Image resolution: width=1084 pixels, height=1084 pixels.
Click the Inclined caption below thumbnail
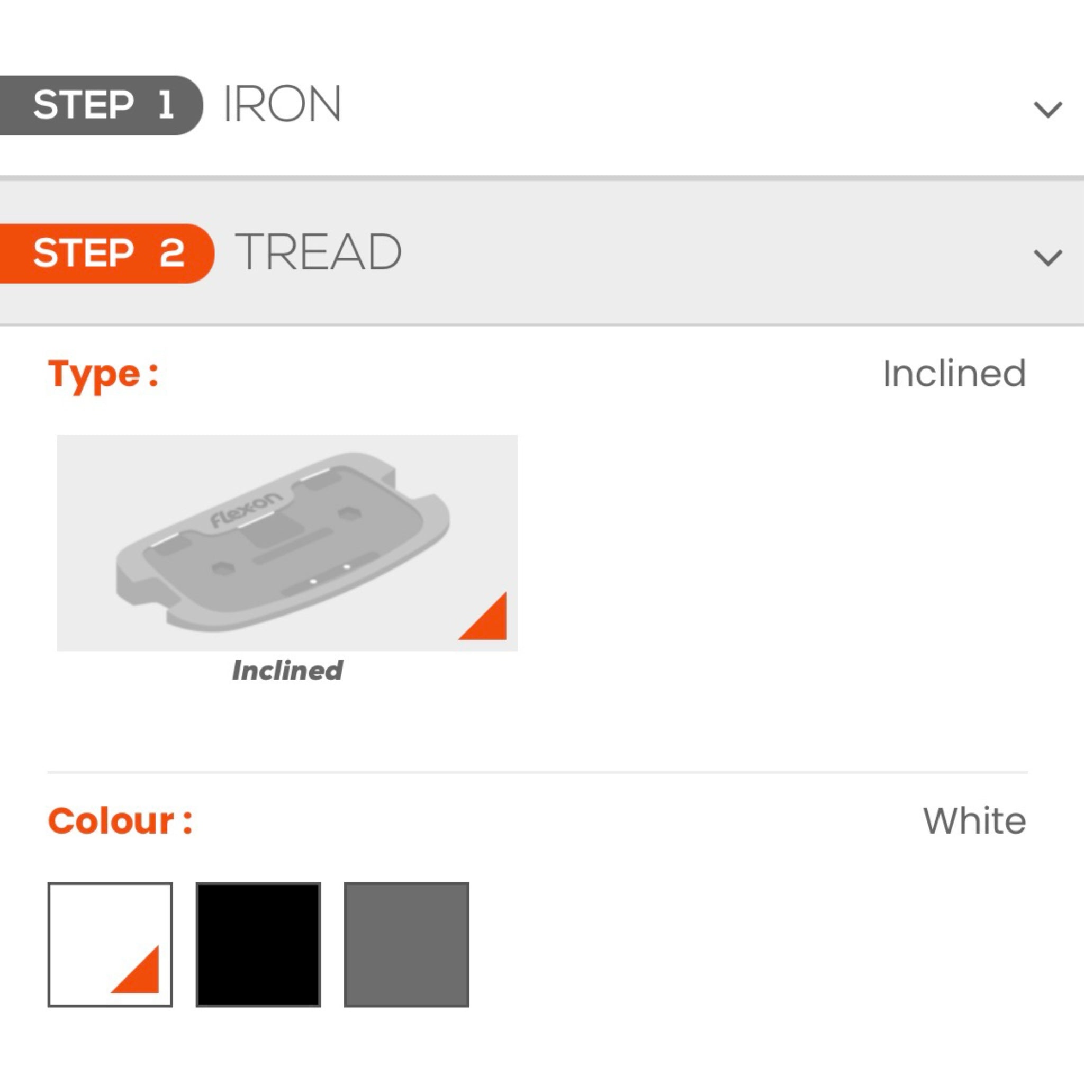pos(287,671)
